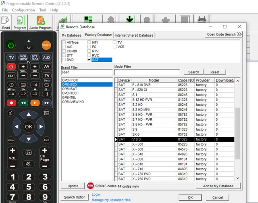
Task: Click the blue fast-forward button on the remote
Action: (47, 103)
